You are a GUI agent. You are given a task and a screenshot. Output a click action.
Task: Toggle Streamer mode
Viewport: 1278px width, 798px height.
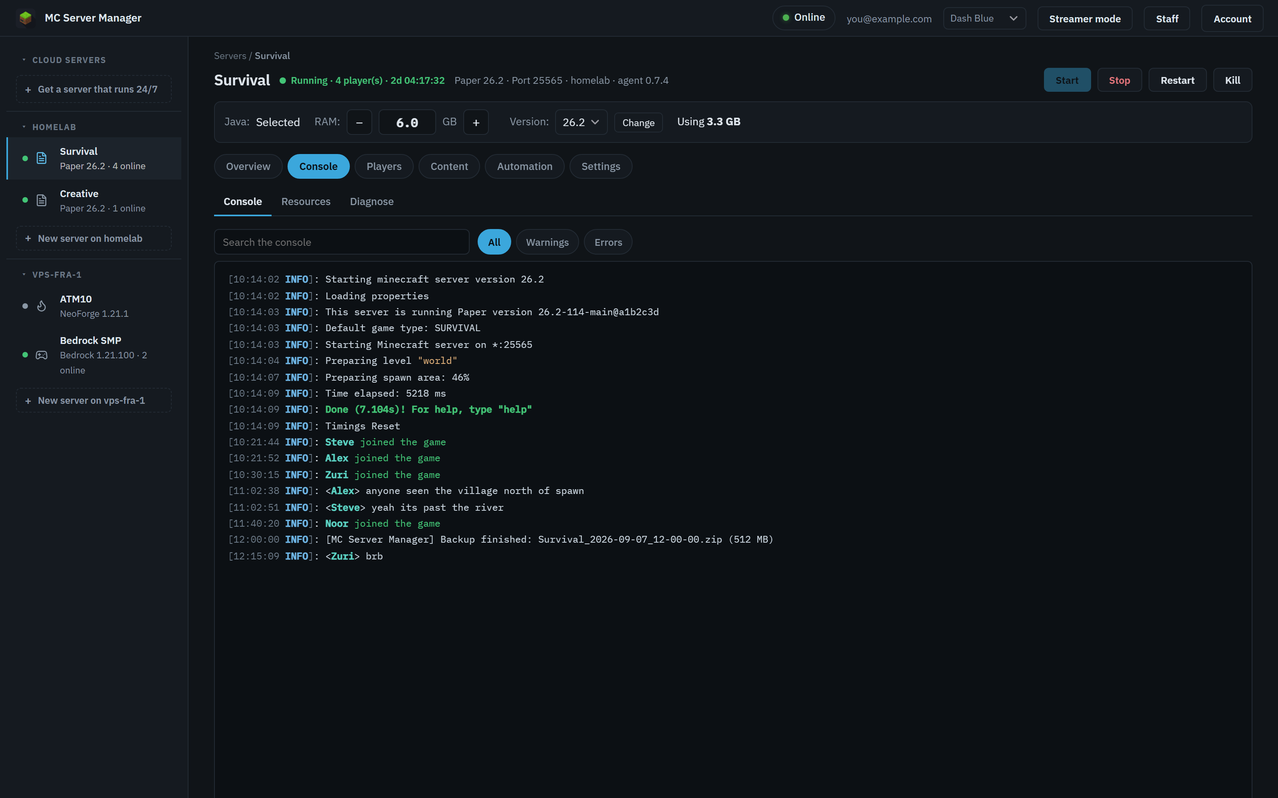pyautogui.click(x=1085, y=18)
